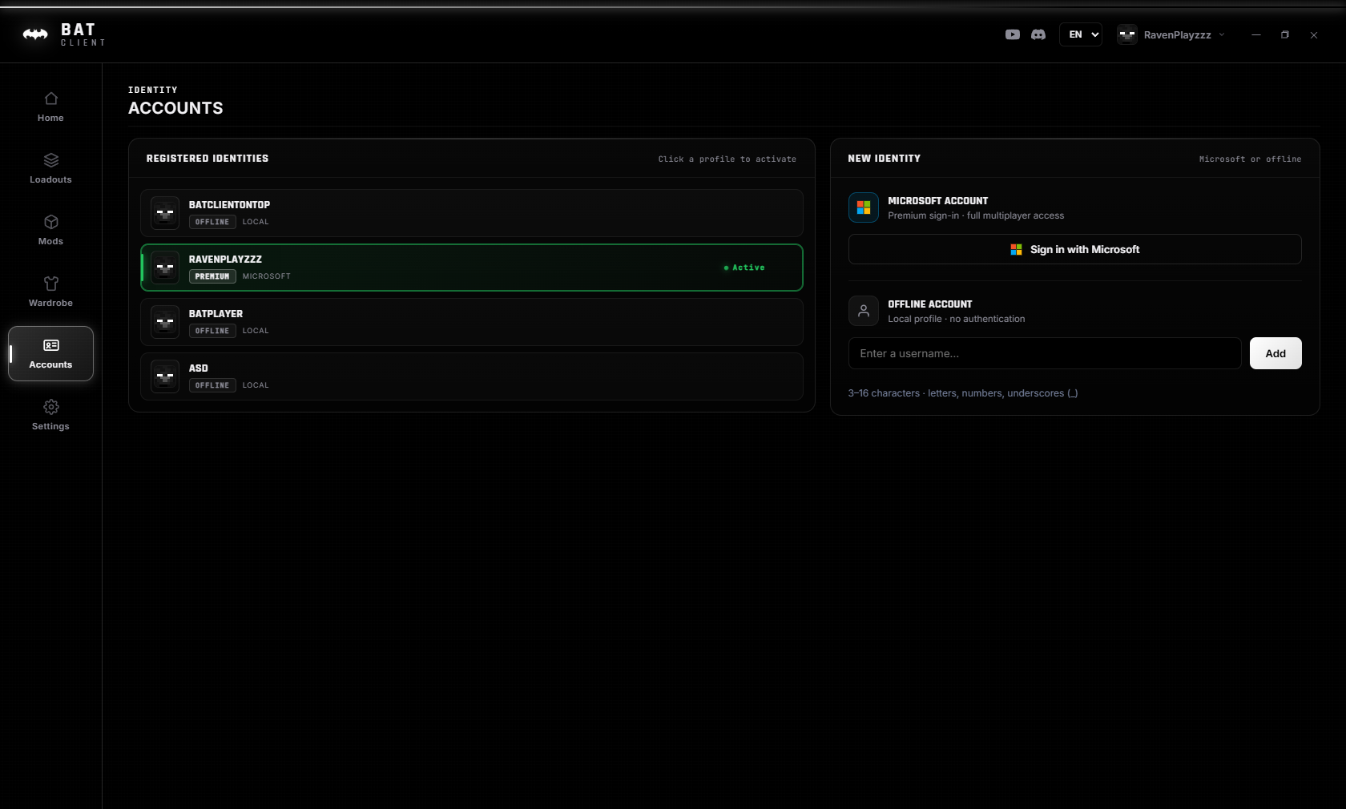Viewport: 1346px width, 809px height.
Task: Click the ASD avatar icon
Action: pos(165,376)
